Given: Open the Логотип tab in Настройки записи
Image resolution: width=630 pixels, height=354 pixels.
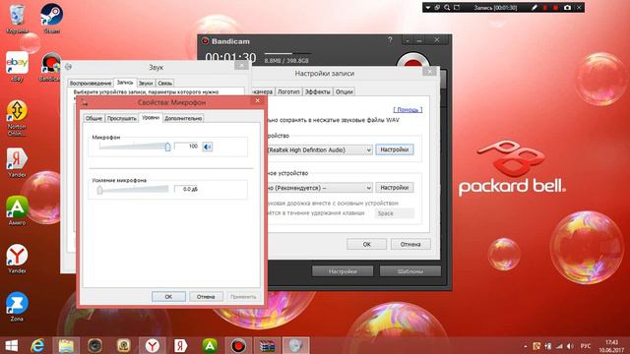Looking at the screenshot, I should point(288,91).
